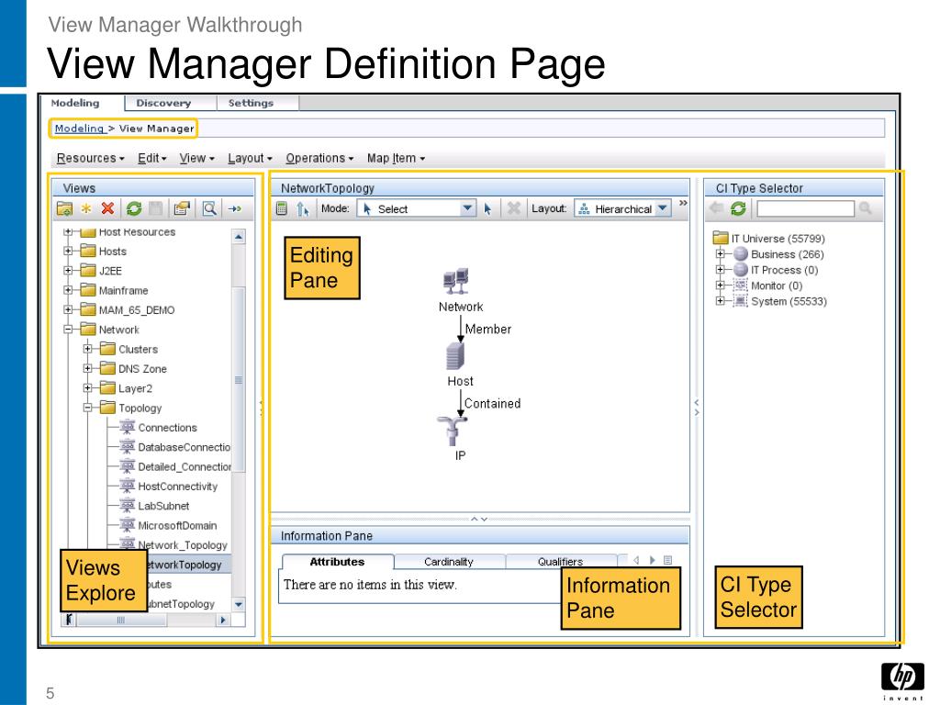This screenshot has height=705, width=940.
Task: Expand the Business CI type node
Action: [x=720, y=254]
